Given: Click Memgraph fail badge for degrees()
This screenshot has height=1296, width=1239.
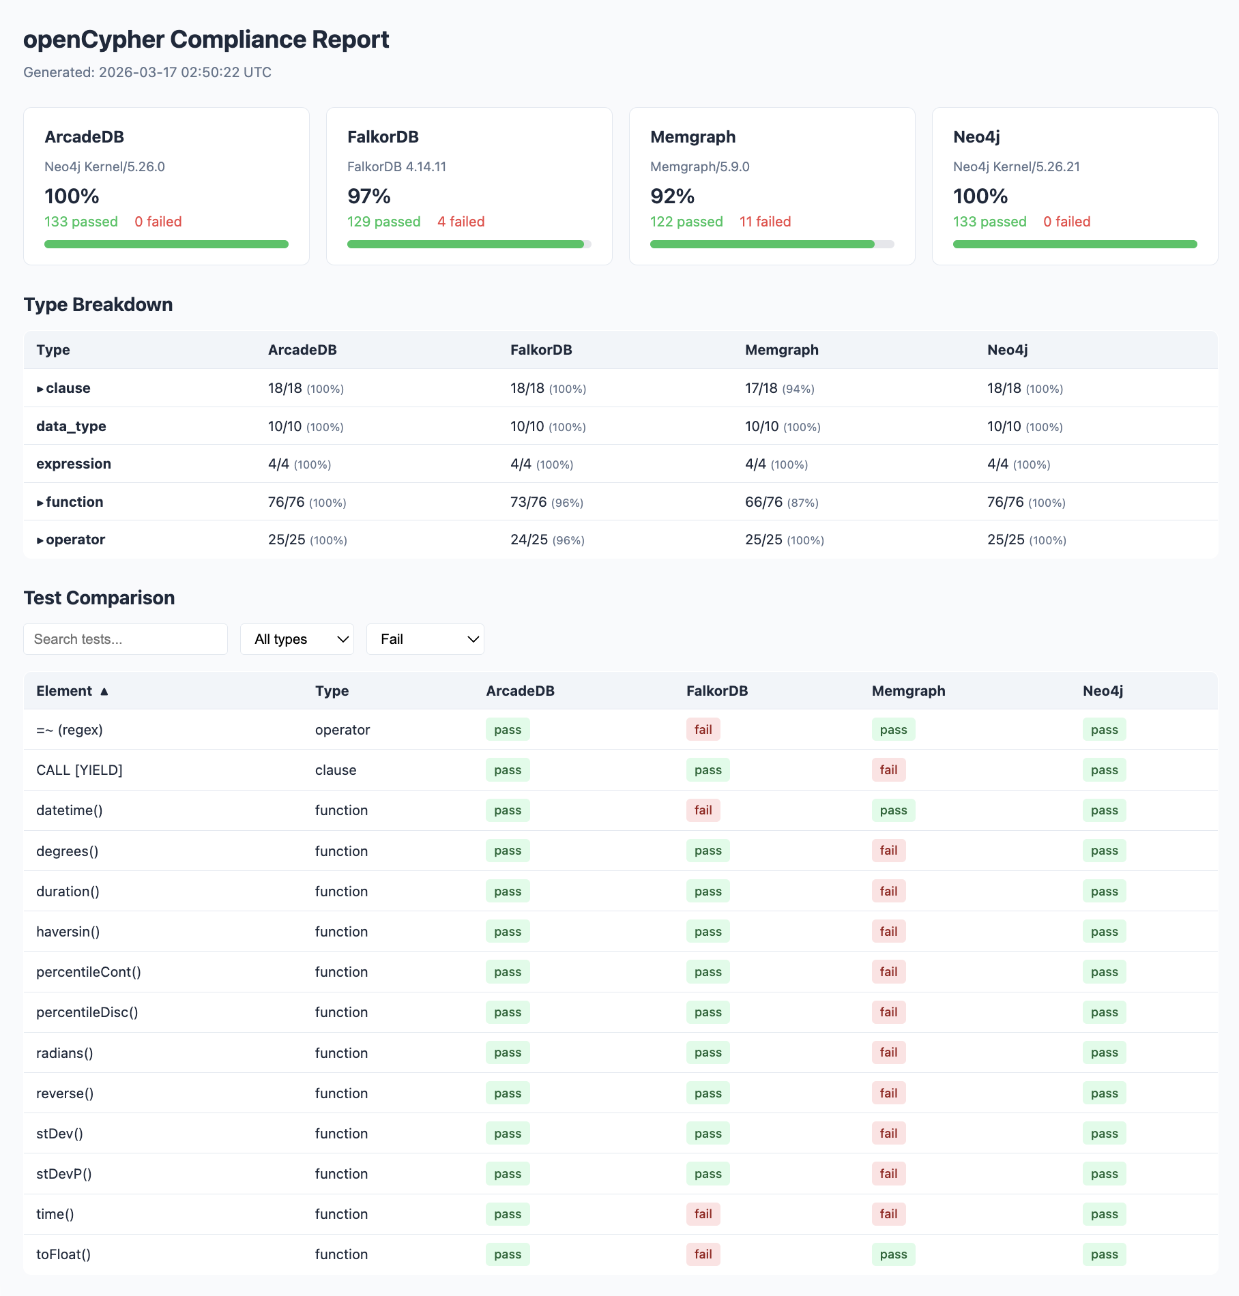Looking at the screenshot, I should click(889, 851).
